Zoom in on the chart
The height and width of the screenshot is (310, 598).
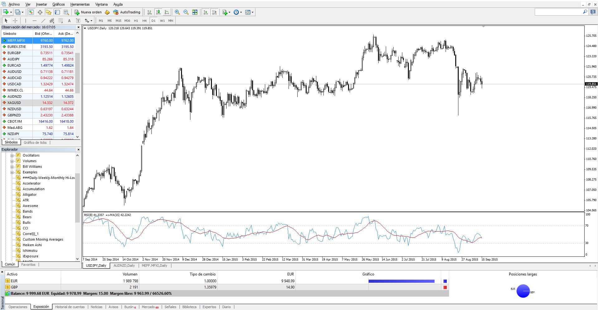point(177,12)
